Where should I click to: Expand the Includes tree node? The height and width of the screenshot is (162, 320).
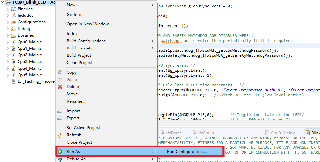click(x=8, y=16)
